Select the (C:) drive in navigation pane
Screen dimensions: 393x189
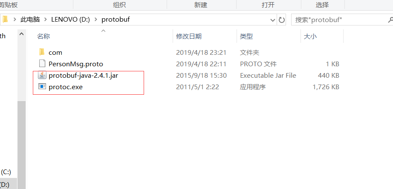tap(6, 172)
